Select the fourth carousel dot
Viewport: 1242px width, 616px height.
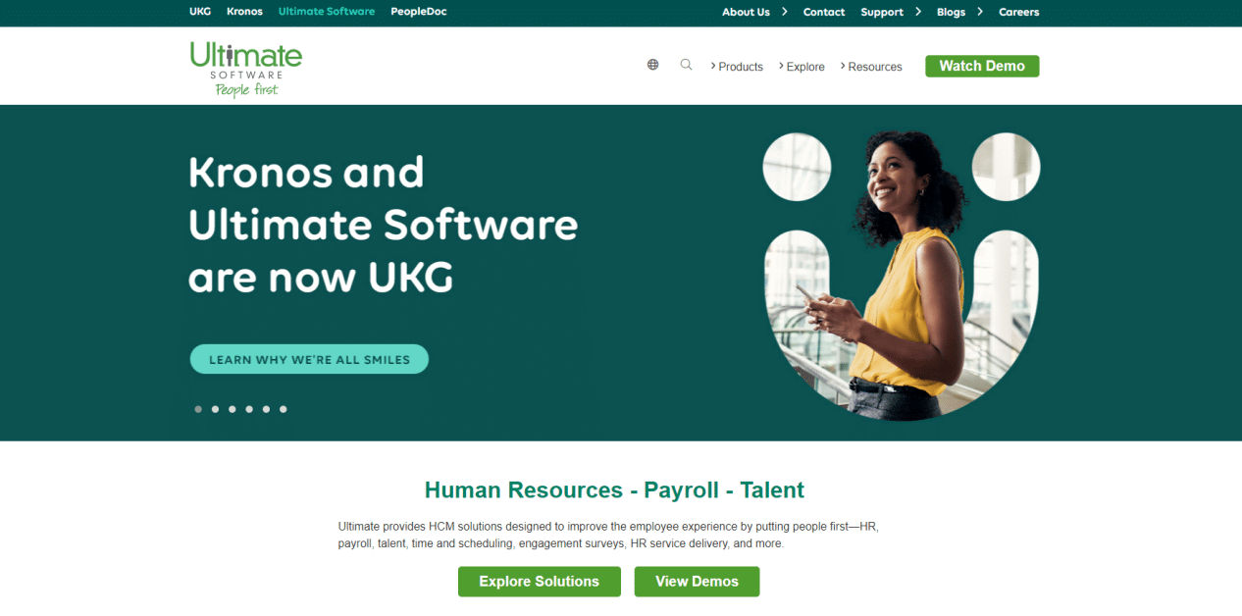click(x=249, y=409)
